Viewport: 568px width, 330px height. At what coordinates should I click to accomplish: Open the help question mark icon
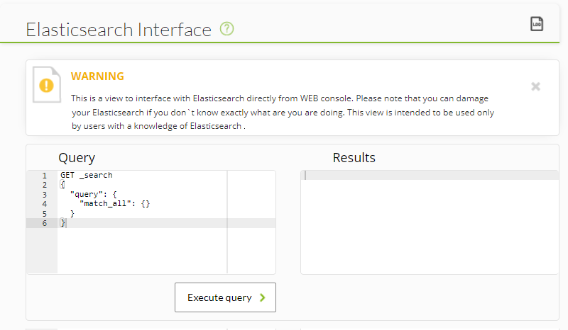click(226, 28)
